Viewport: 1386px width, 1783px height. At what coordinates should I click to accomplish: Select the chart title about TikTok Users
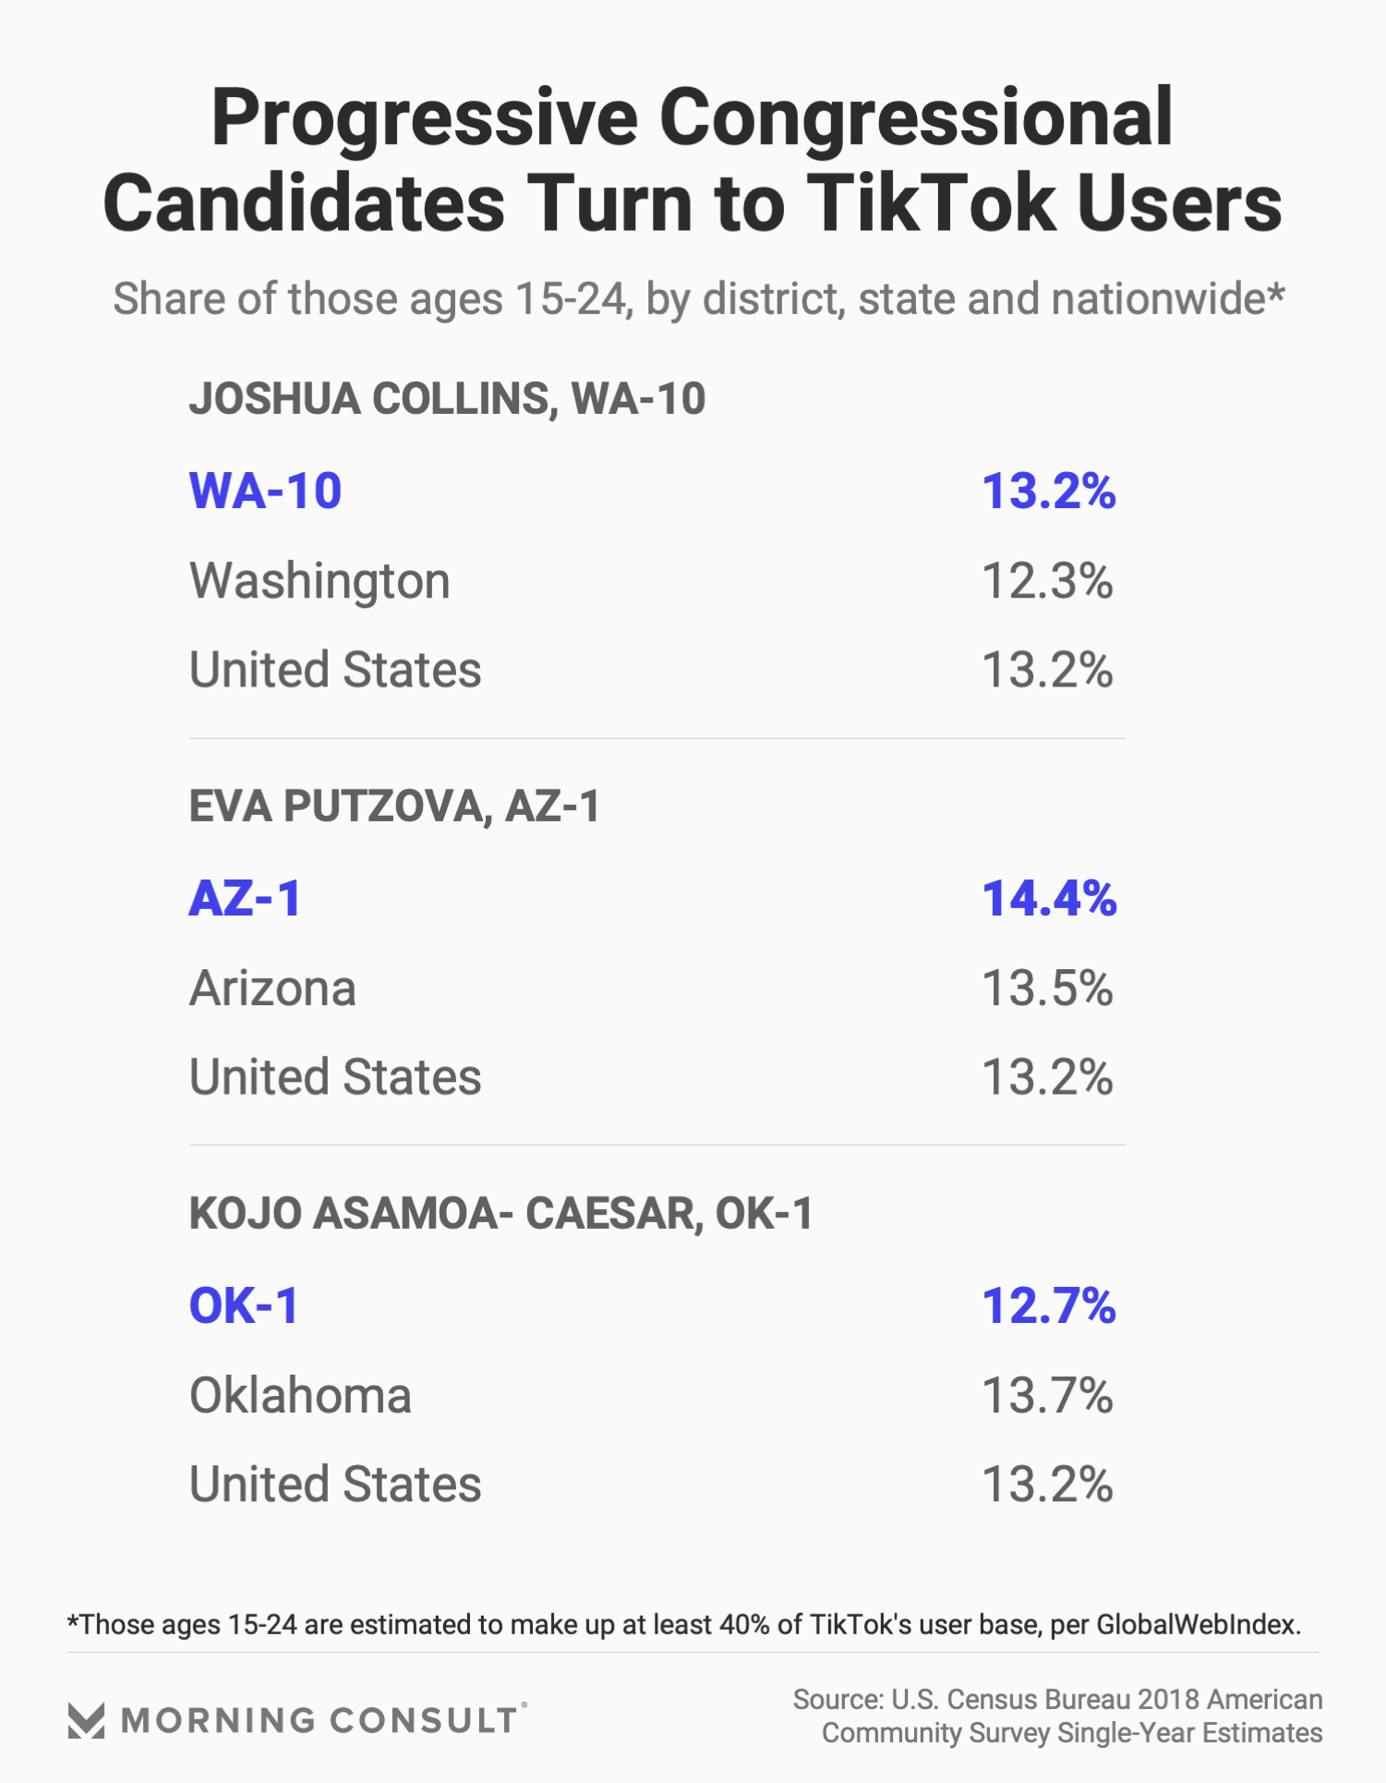(693, 160)
